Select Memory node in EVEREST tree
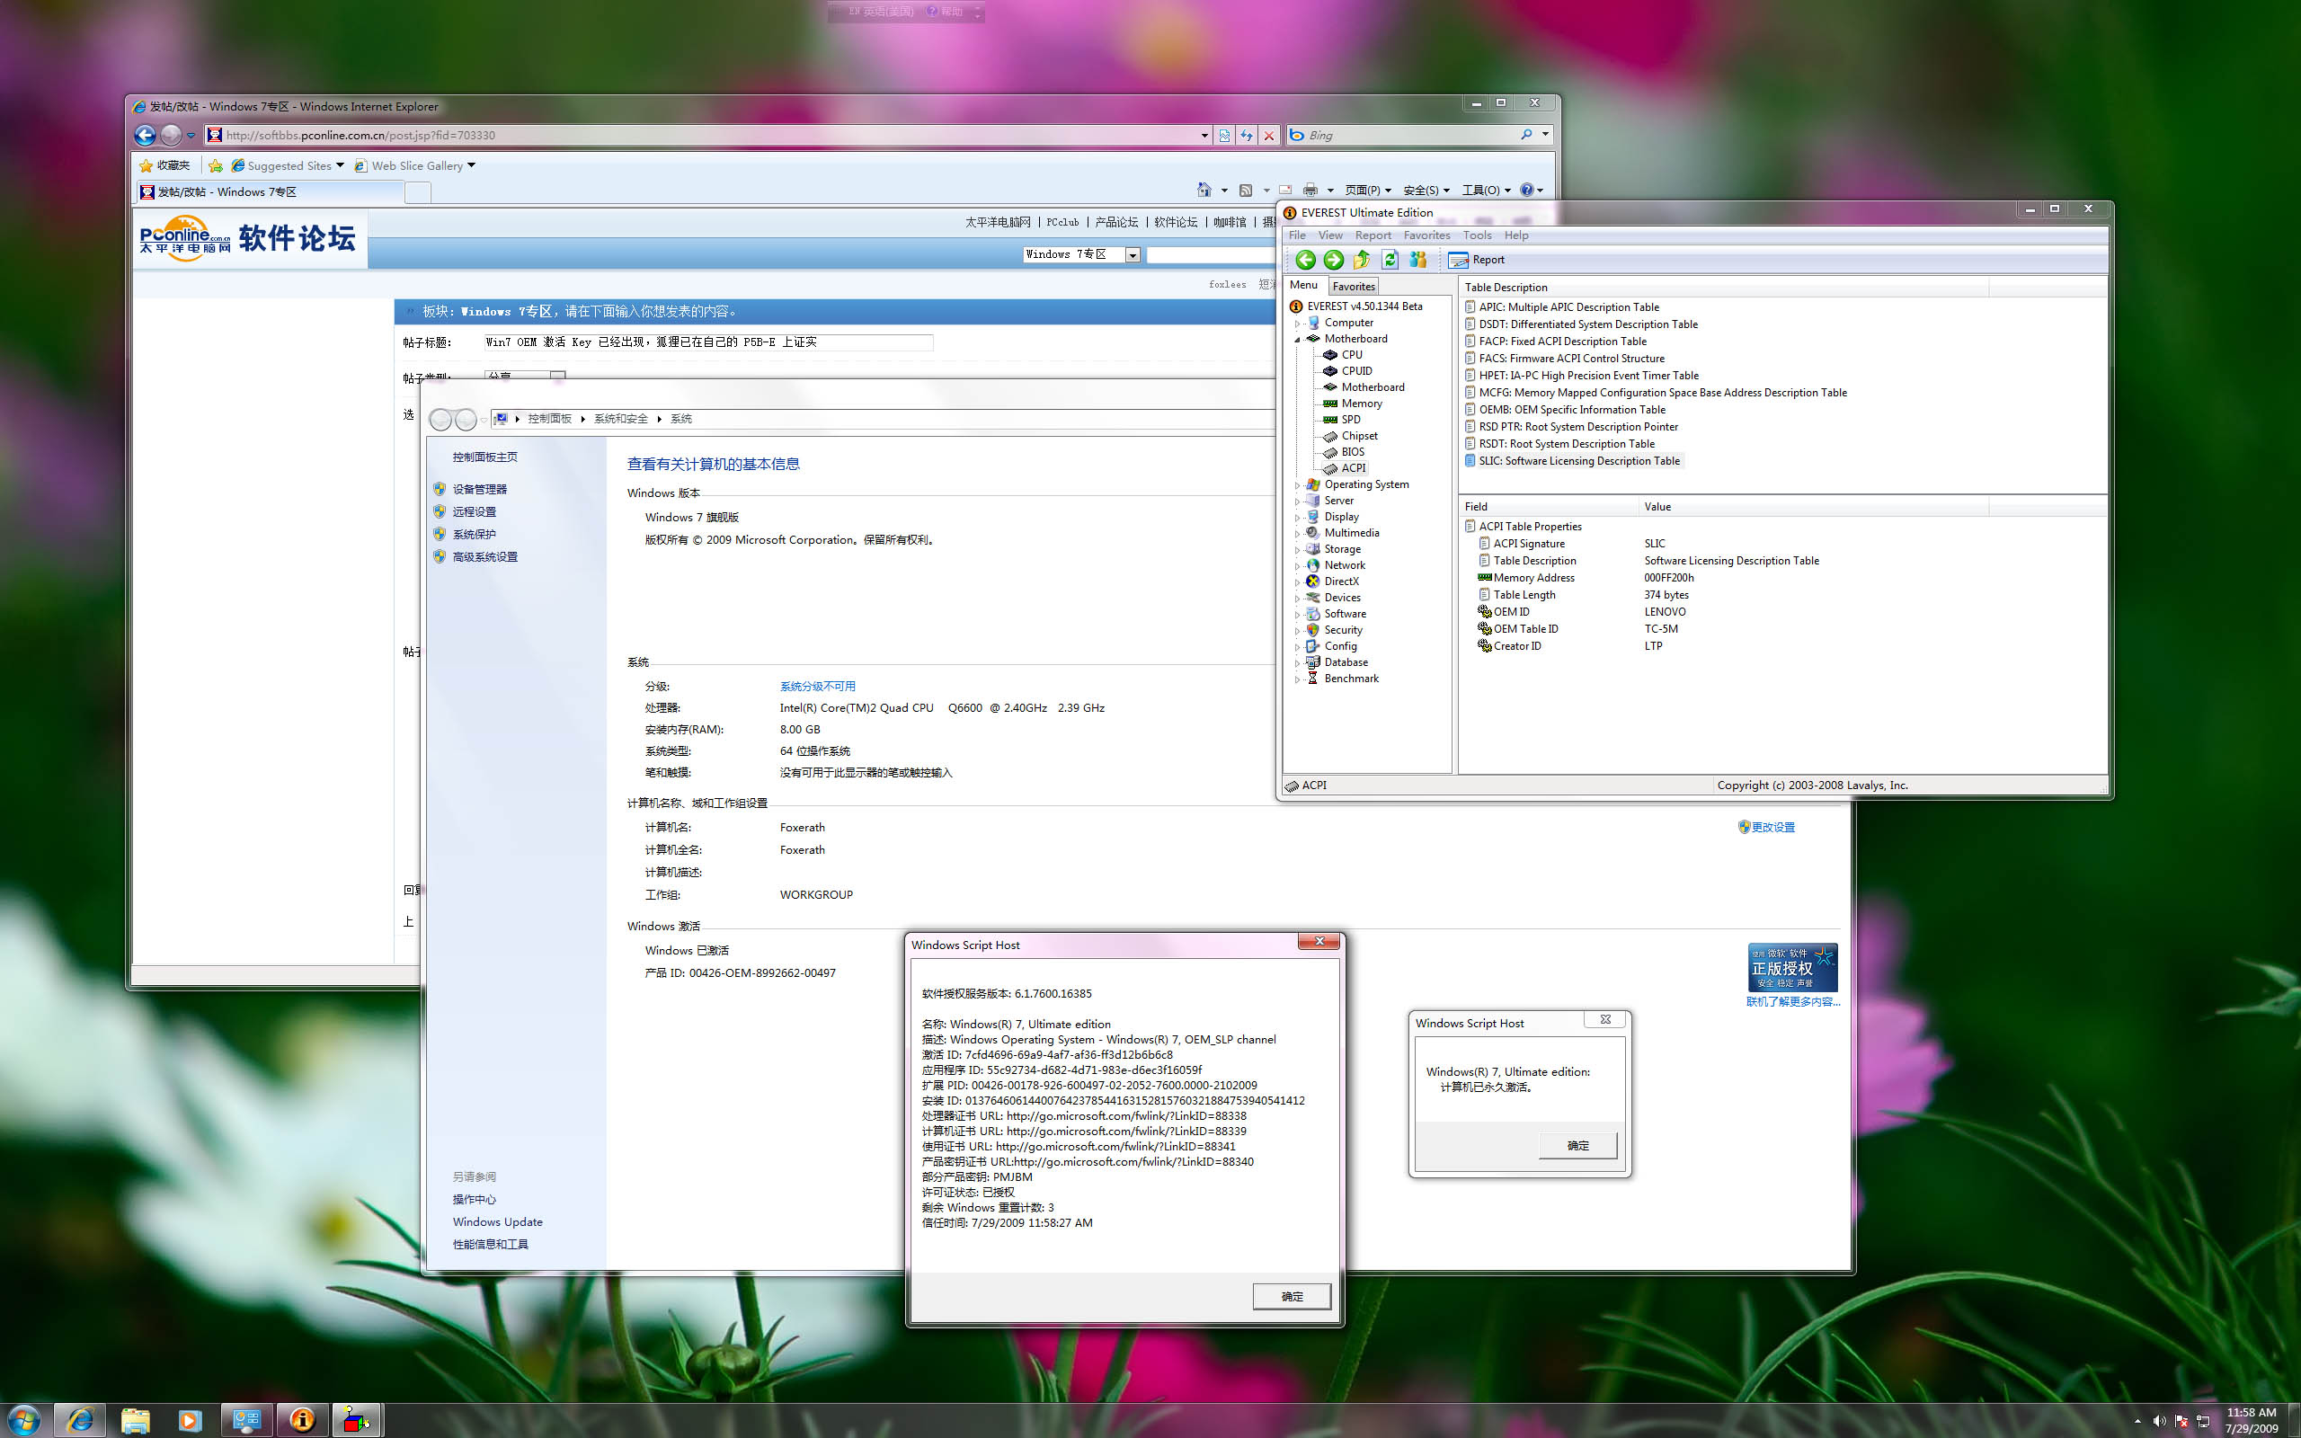2301x1438 pixels. point(1361,404)
